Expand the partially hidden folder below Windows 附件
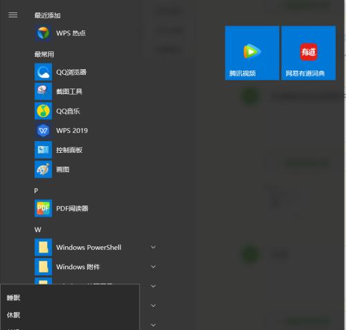Screen dimensions: 346x330 [x=153, y=286]
